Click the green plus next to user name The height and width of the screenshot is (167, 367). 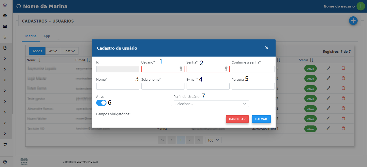pyautogui.click(x=361, y=6)
